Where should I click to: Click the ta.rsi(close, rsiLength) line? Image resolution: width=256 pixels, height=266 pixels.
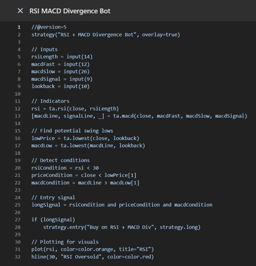(x=75, y=109)
